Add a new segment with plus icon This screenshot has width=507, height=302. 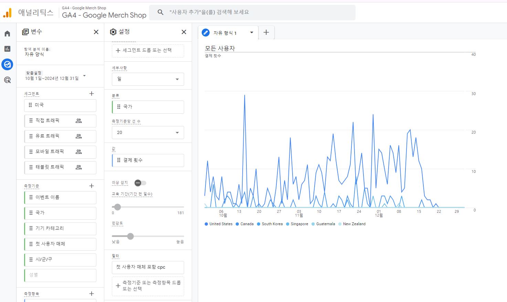click(92, 94)
